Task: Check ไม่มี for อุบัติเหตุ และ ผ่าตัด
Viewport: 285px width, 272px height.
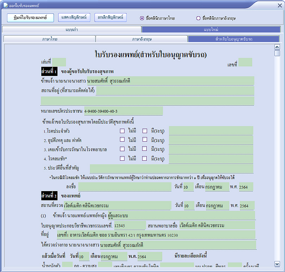Action: (122, 140)
